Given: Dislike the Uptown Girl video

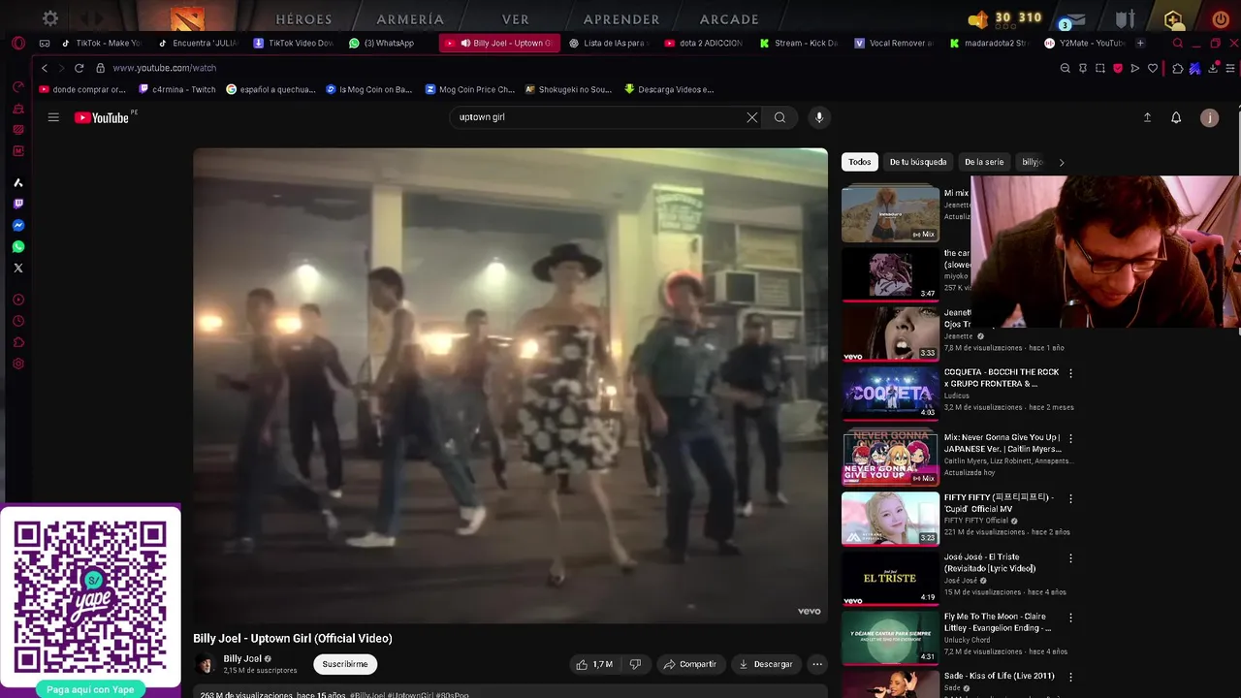Looking at the screenshot, I should pos(635,664).
